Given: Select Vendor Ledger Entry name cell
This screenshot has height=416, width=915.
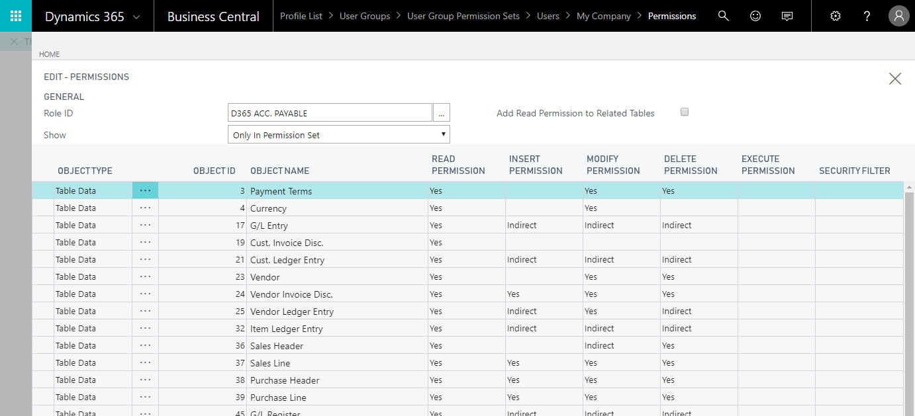Looking at the screenshot, I should tap(337, 311).
